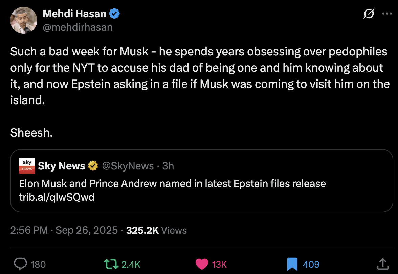Open the trib.al/qIwSQwd link
398x274 pixels.
57,197
